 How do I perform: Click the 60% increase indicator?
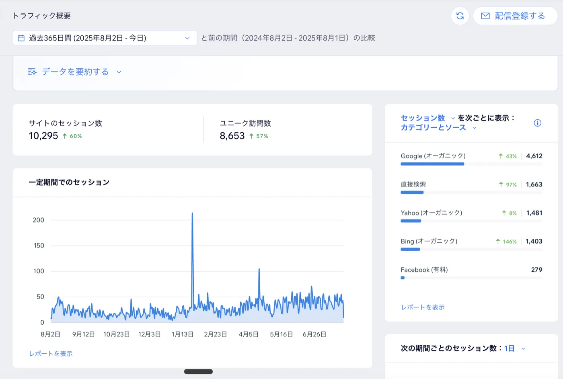(72, 136)
